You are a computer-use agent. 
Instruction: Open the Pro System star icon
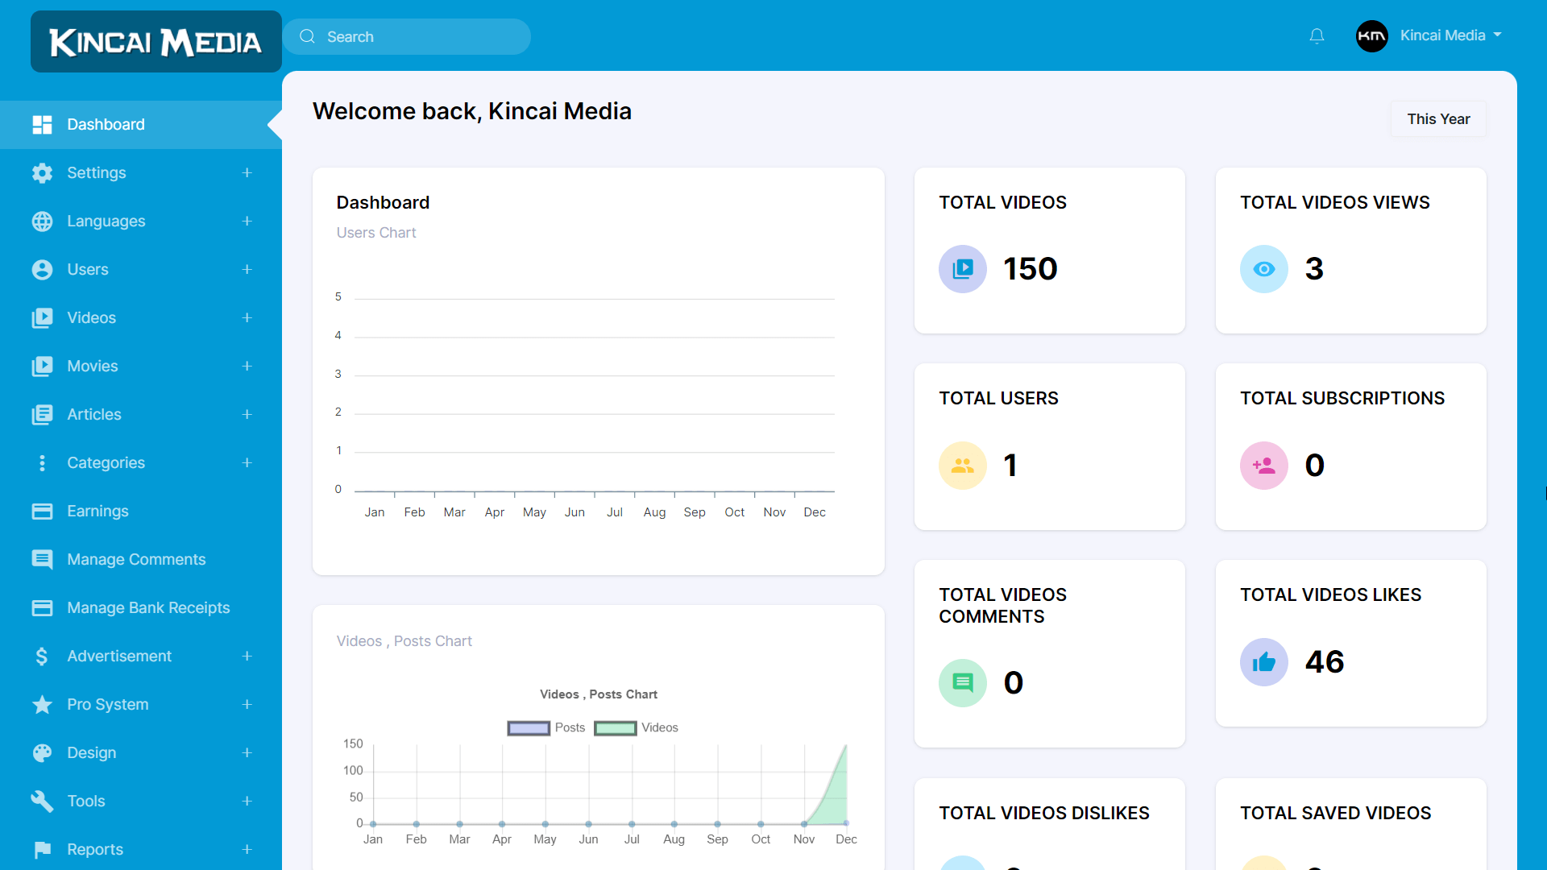pos(42,704)
